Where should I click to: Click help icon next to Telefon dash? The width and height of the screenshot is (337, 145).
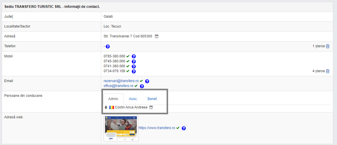tap(108, 47)
